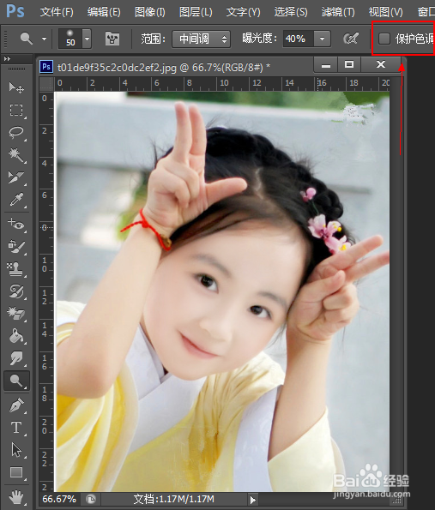Select the Hand tool

[x=16, y=497]
